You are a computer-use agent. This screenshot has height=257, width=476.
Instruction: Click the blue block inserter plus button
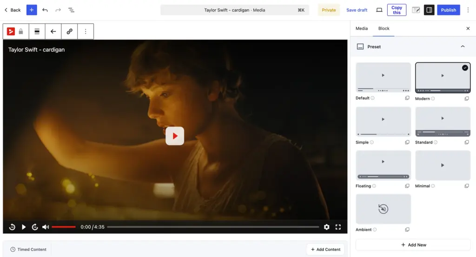pos(32,10)
